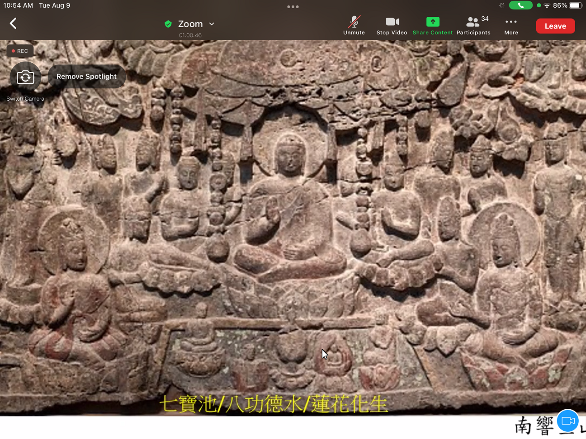This screenshot has width=586, height=439.
Task: Tap the 10:54 AM clock in the status bar
Action: pyautogui.click(x=18, y=5)
